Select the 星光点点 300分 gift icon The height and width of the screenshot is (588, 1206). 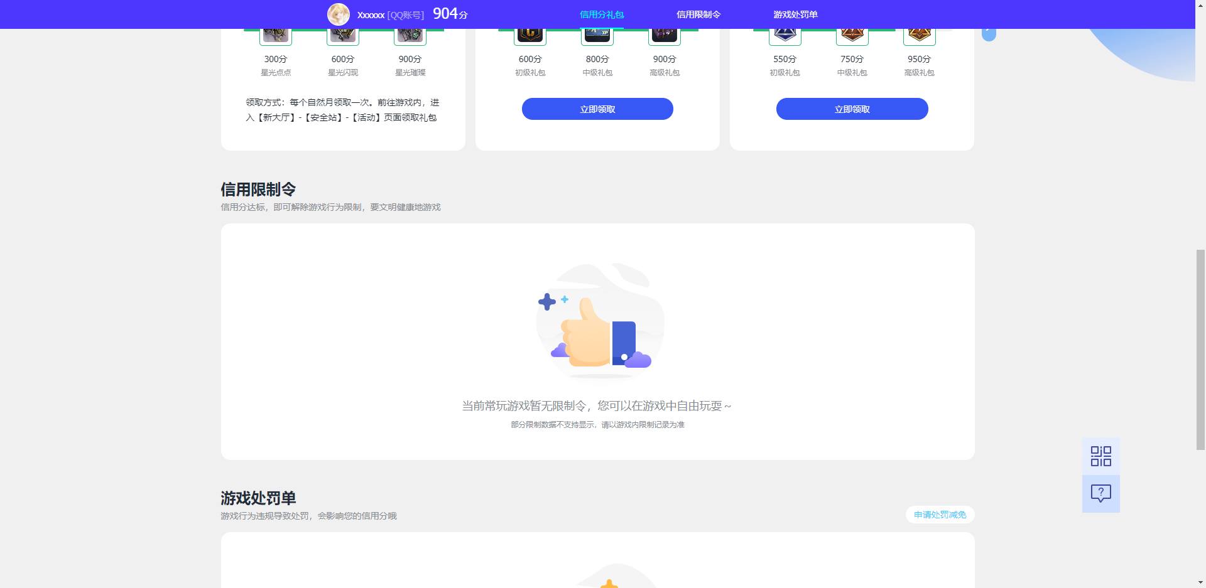coord(276,36)
